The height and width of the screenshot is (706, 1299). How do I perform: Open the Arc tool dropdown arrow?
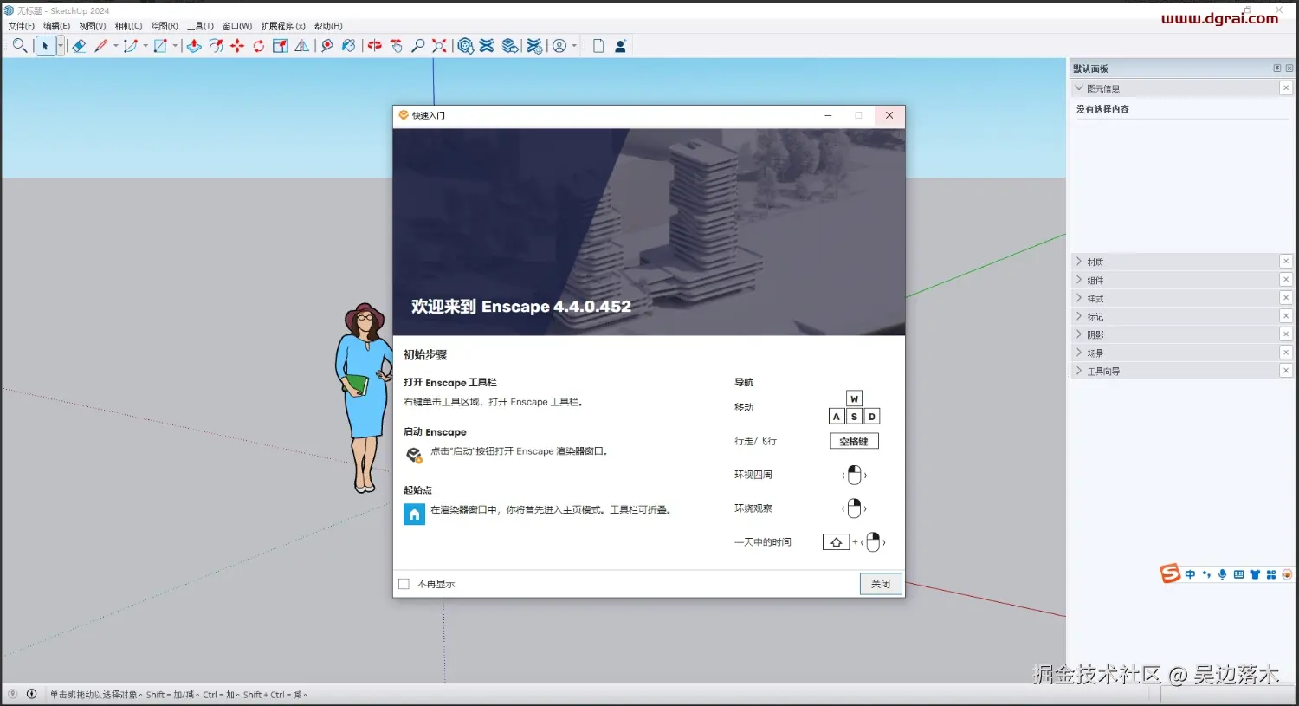pos(145,46)
